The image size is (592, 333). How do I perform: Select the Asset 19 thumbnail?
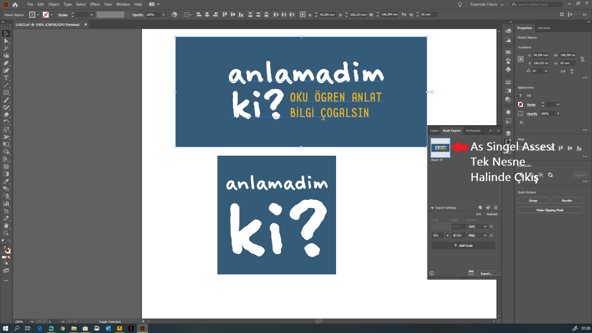point(440,147)
